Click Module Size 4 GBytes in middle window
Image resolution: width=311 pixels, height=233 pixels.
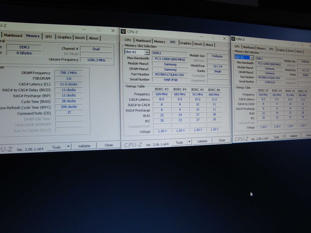[x=217, y=56]
